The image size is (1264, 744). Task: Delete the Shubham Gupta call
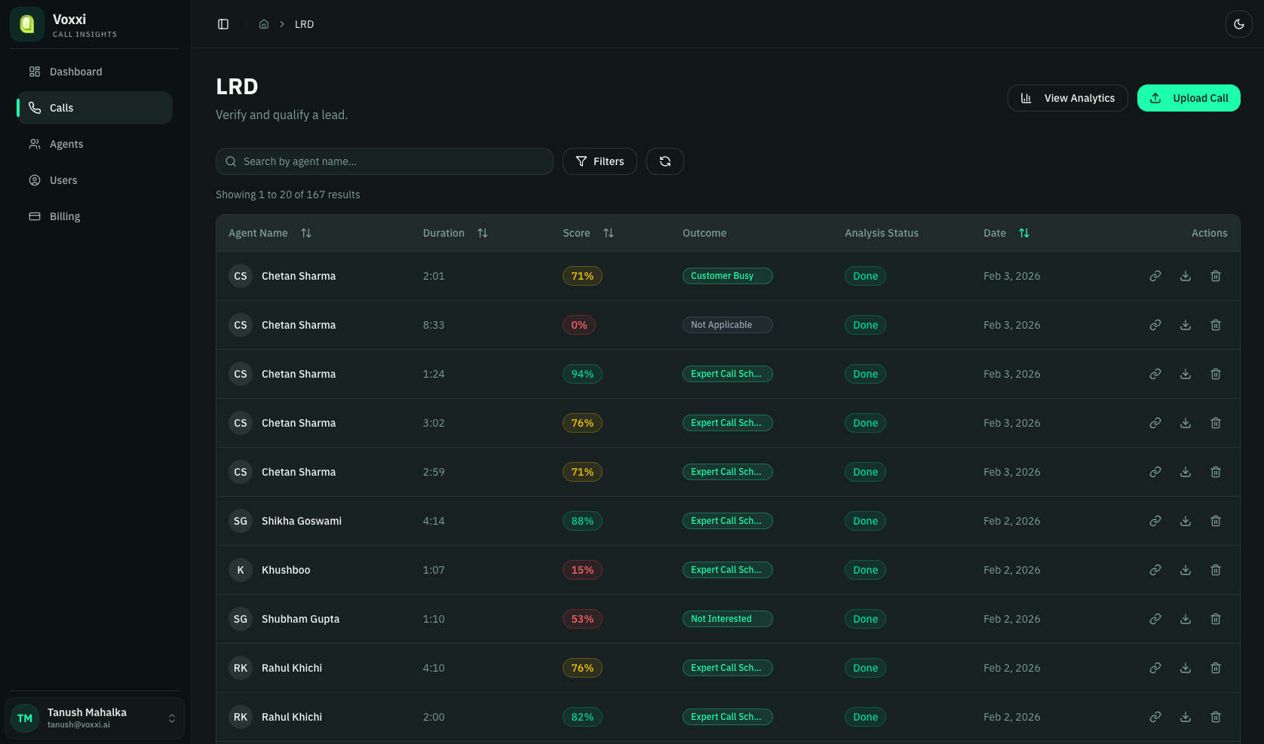point(1215,619)
